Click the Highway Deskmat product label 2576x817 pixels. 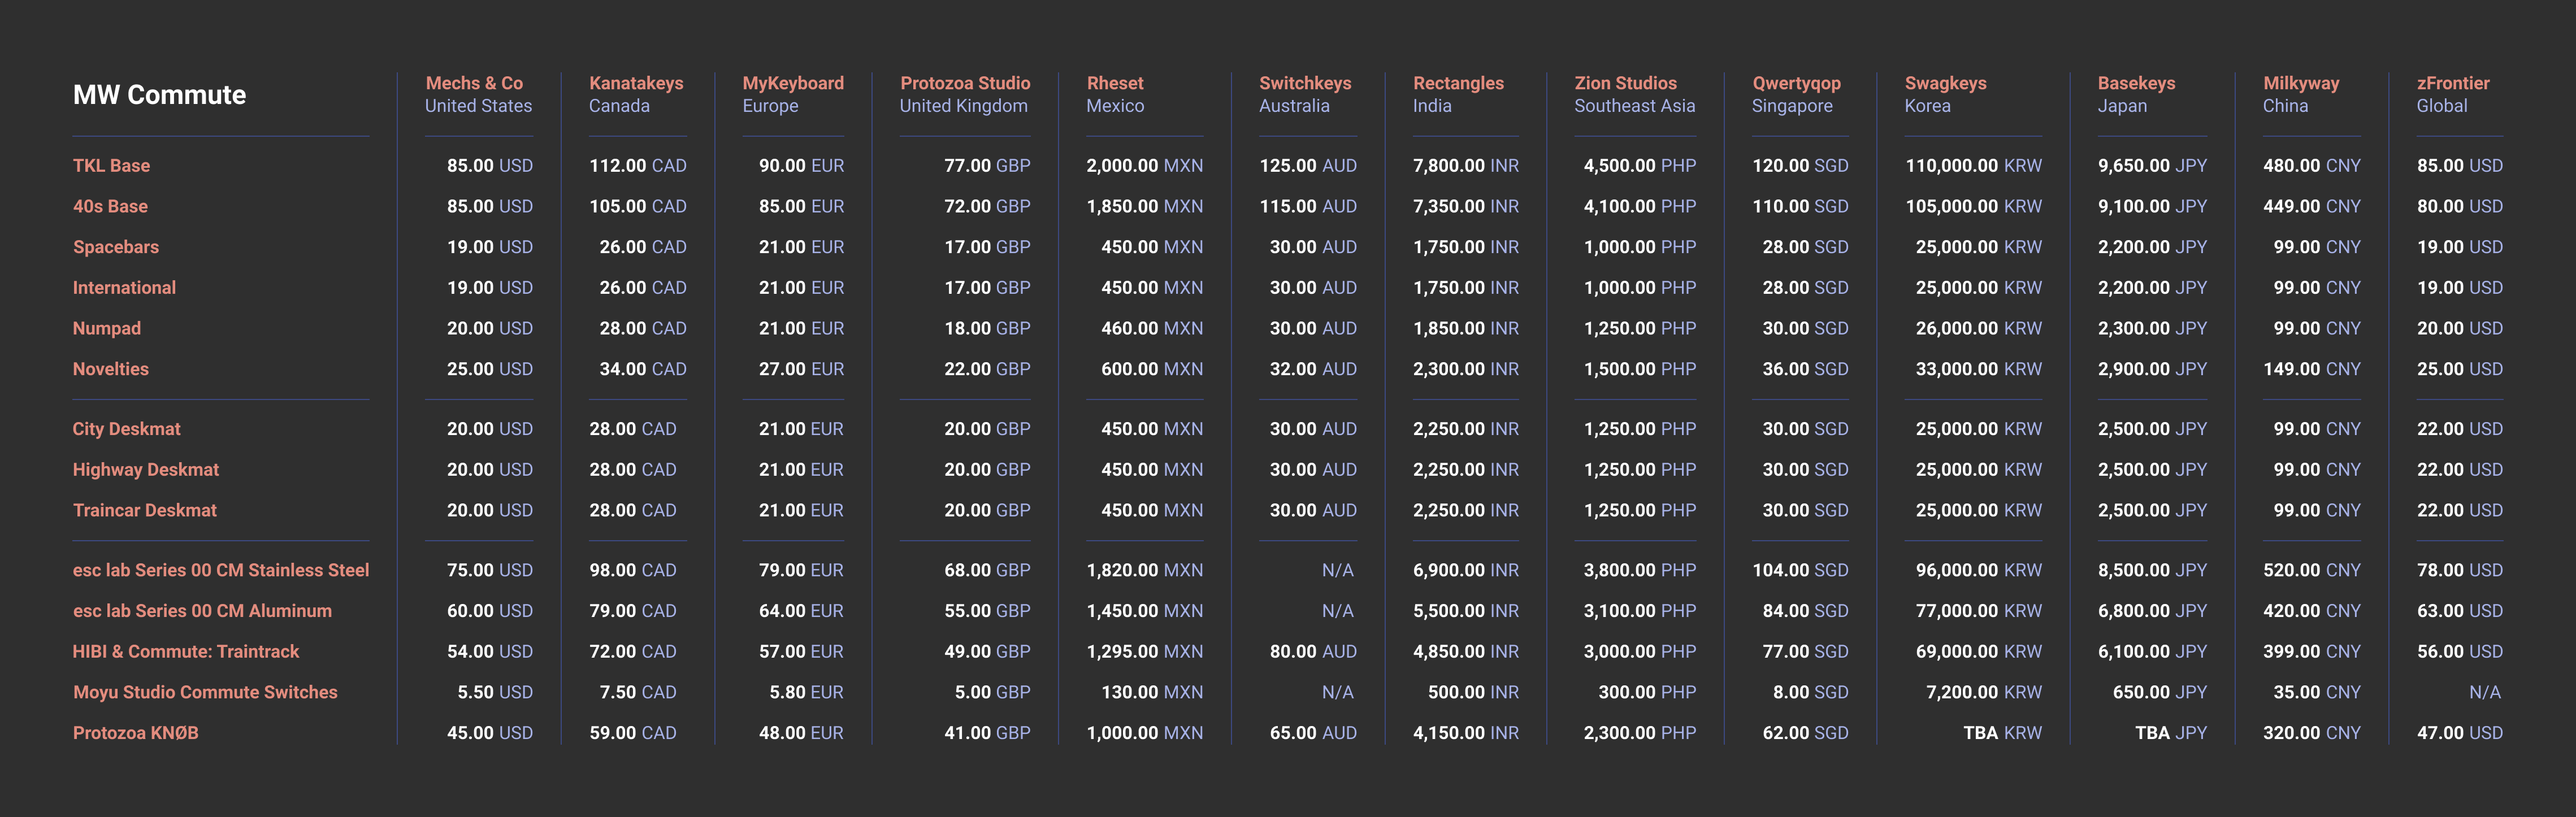145,470
